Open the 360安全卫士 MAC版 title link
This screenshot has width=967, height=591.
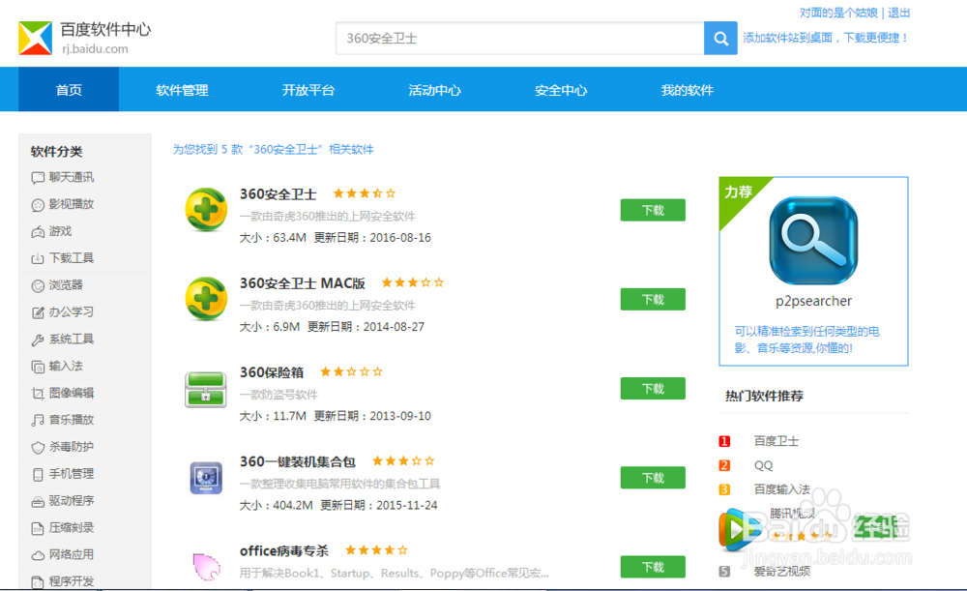302,283
